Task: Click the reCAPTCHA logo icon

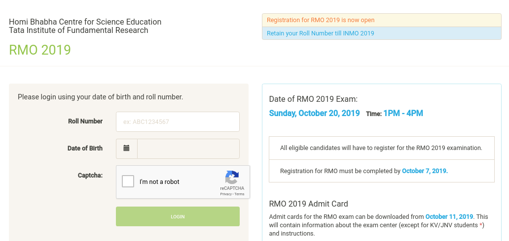Action: [x=232, y=178]
